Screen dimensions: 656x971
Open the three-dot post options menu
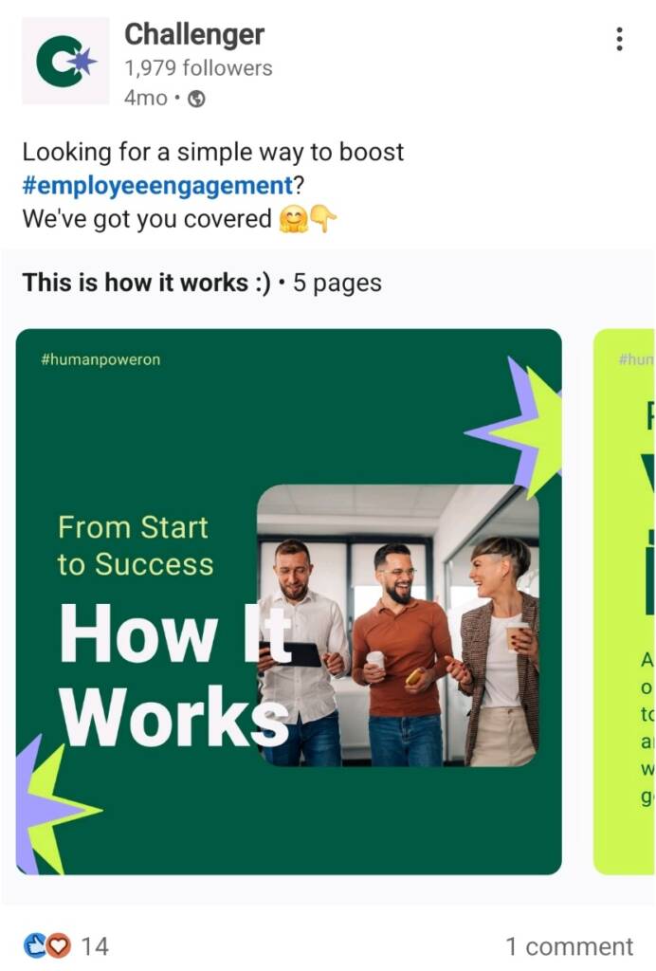tap(619, 39)
